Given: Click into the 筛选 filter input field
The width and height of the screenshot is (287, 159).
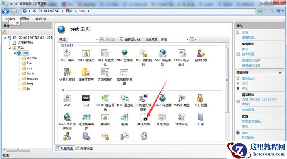Looking at the screenshot, I should click(81, 39).
